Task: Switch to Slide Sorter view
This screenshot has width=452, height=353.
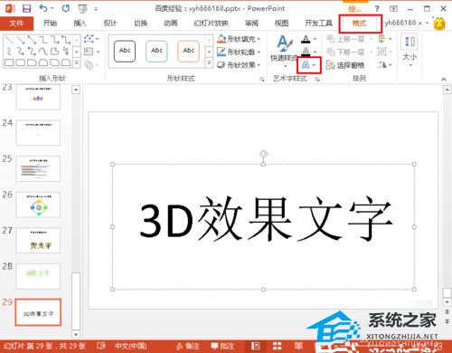Action: pos(278,346)
